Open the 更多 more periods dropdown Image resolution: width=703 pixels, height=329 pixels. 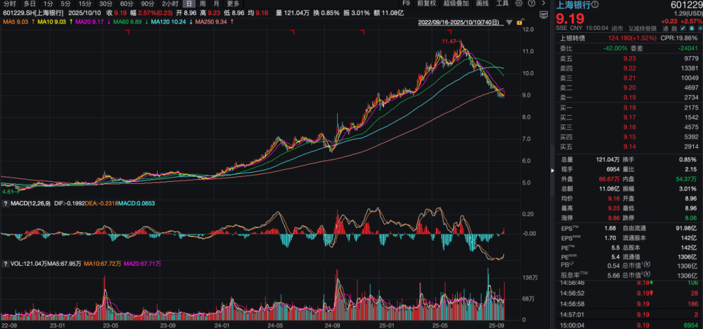tap(232, 4)
